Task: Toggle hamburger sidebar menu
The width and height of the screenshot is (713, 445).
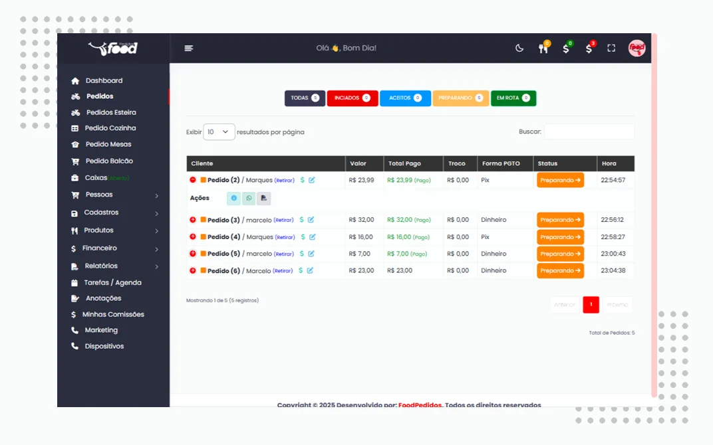Action: point(189,48)
